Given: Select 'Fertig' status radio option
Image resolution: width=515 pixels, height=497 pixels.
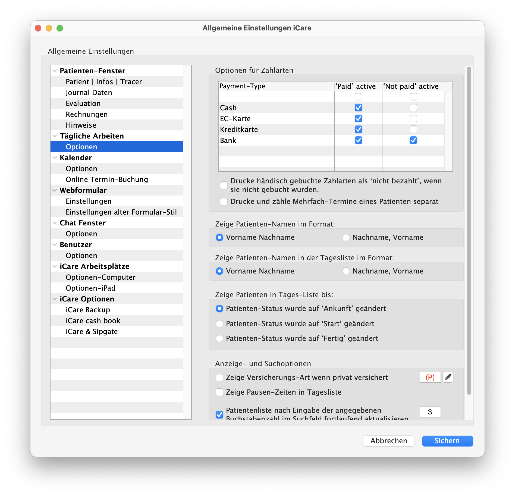Looking at the screenshot, I should 219,338.
